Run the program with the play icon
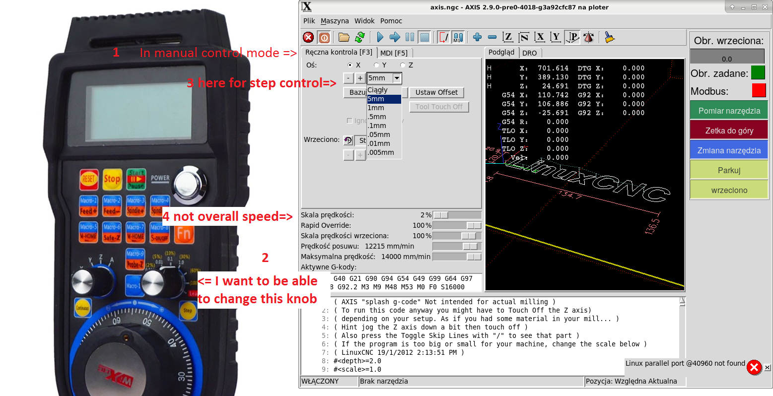 380,37
